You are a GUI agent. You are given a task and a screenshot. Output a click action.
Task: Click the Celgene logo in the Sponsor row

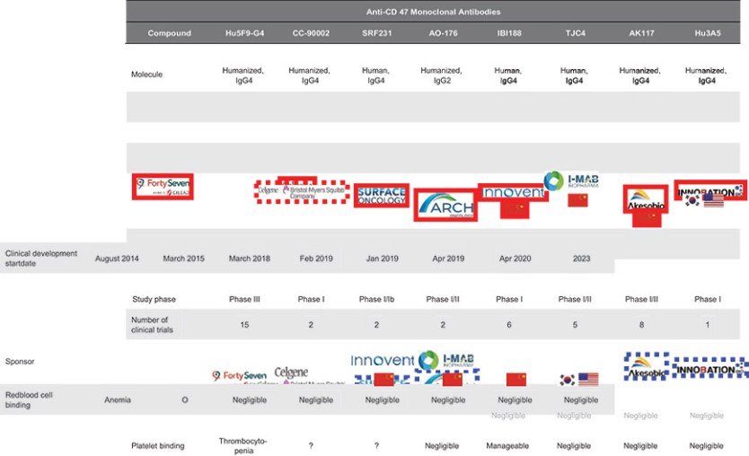(291, 372)
